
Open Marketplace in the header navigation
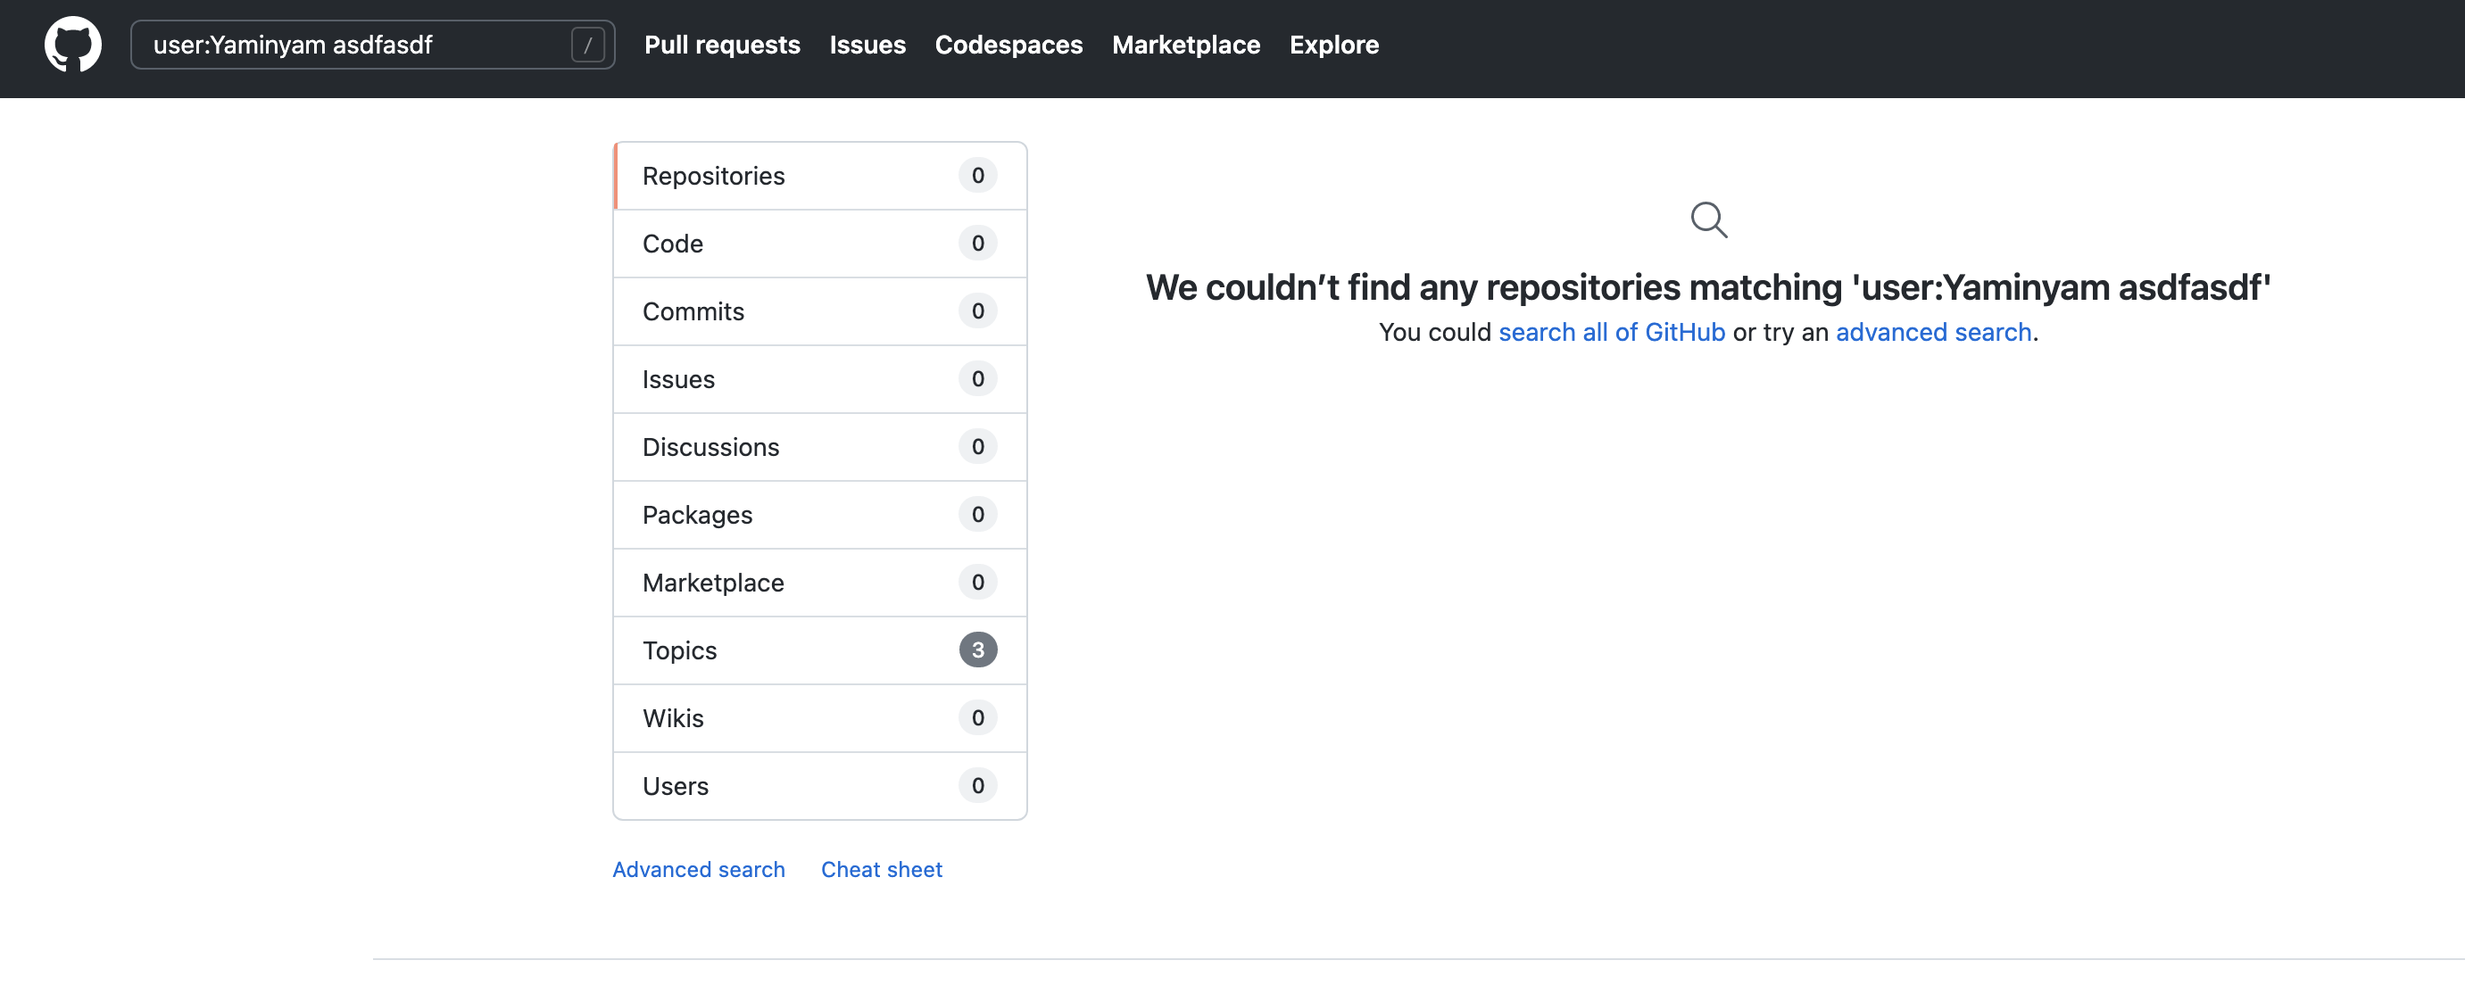(1184, 45)
